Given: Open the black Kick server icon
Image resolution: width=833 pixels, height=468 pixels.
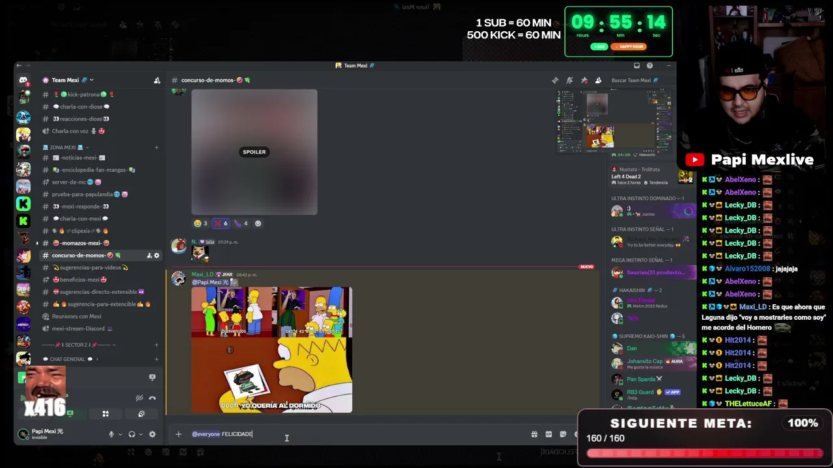Looking at the screenshot, I should click(23, 221).
